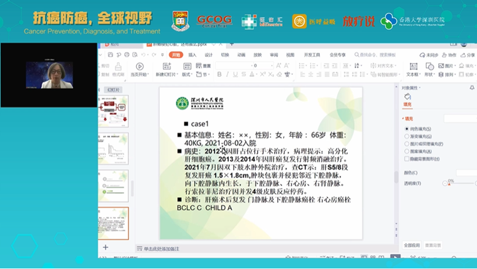
Task: Open the Animation (动画) ribbon tab
Action: point(241,55)
